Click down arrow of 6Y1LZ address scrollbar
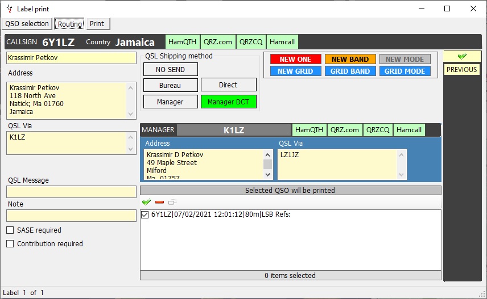 [x=131, y=113]
